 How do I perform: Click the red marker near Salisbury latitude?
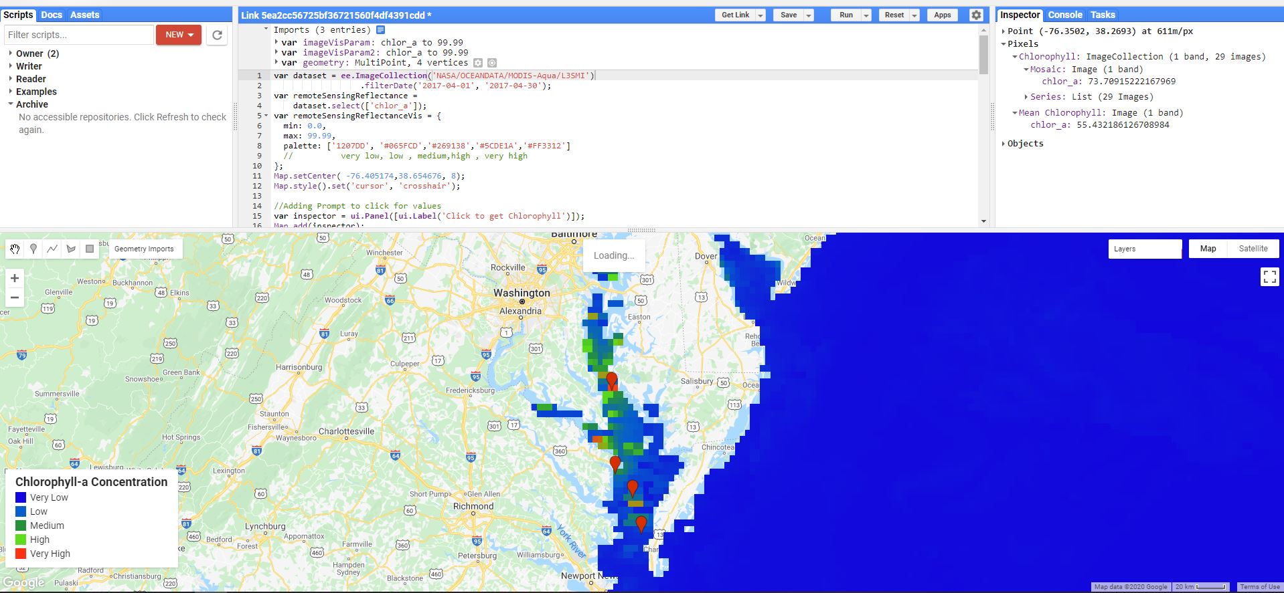click(612, 381)
